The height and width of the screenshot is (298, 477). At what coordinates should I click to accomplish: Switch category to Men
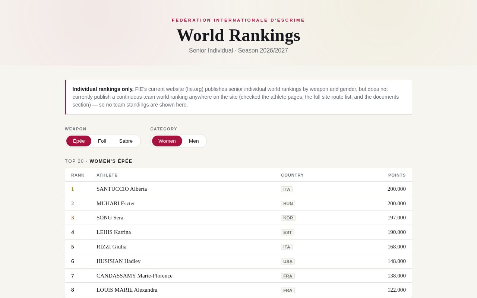click(x=194, y=141)
